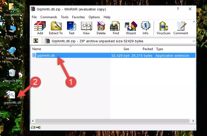Viewport: 207px width, 136px height.
Task: Sort by the Name column header
Action: pyautogui.click(x=71, y=49)
